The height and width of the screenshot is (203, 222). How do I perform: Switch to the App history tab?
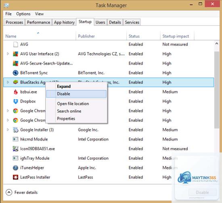64,22
